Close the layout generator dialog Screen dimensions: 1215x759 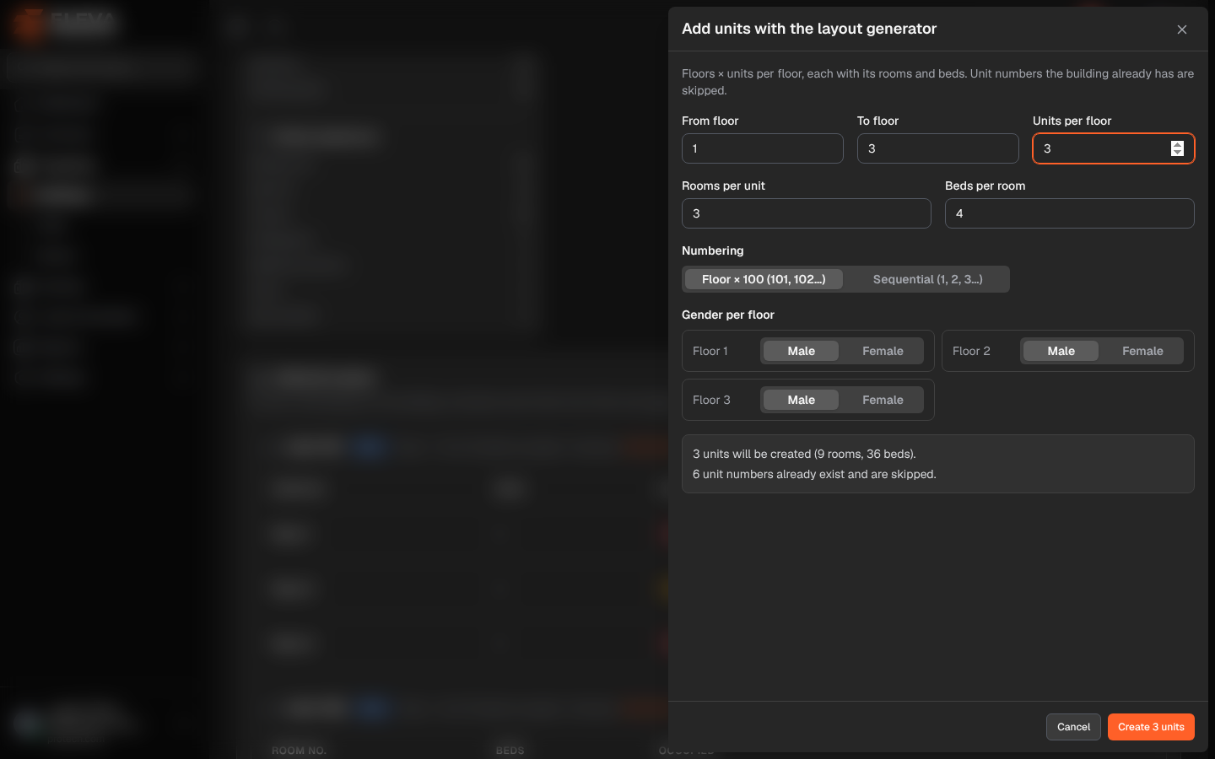[1182, 30]
